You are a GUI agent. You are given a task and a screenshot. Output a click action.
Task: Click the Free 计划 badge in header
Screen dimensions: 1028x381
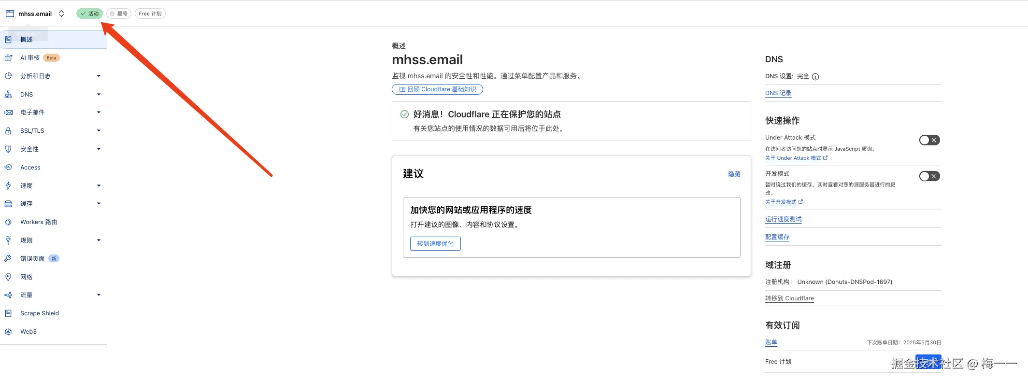150,14
